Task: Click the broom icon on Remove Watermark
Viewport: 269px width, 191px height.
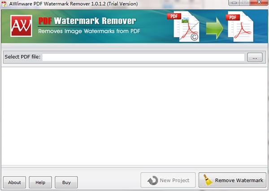Action: point(207,180)
